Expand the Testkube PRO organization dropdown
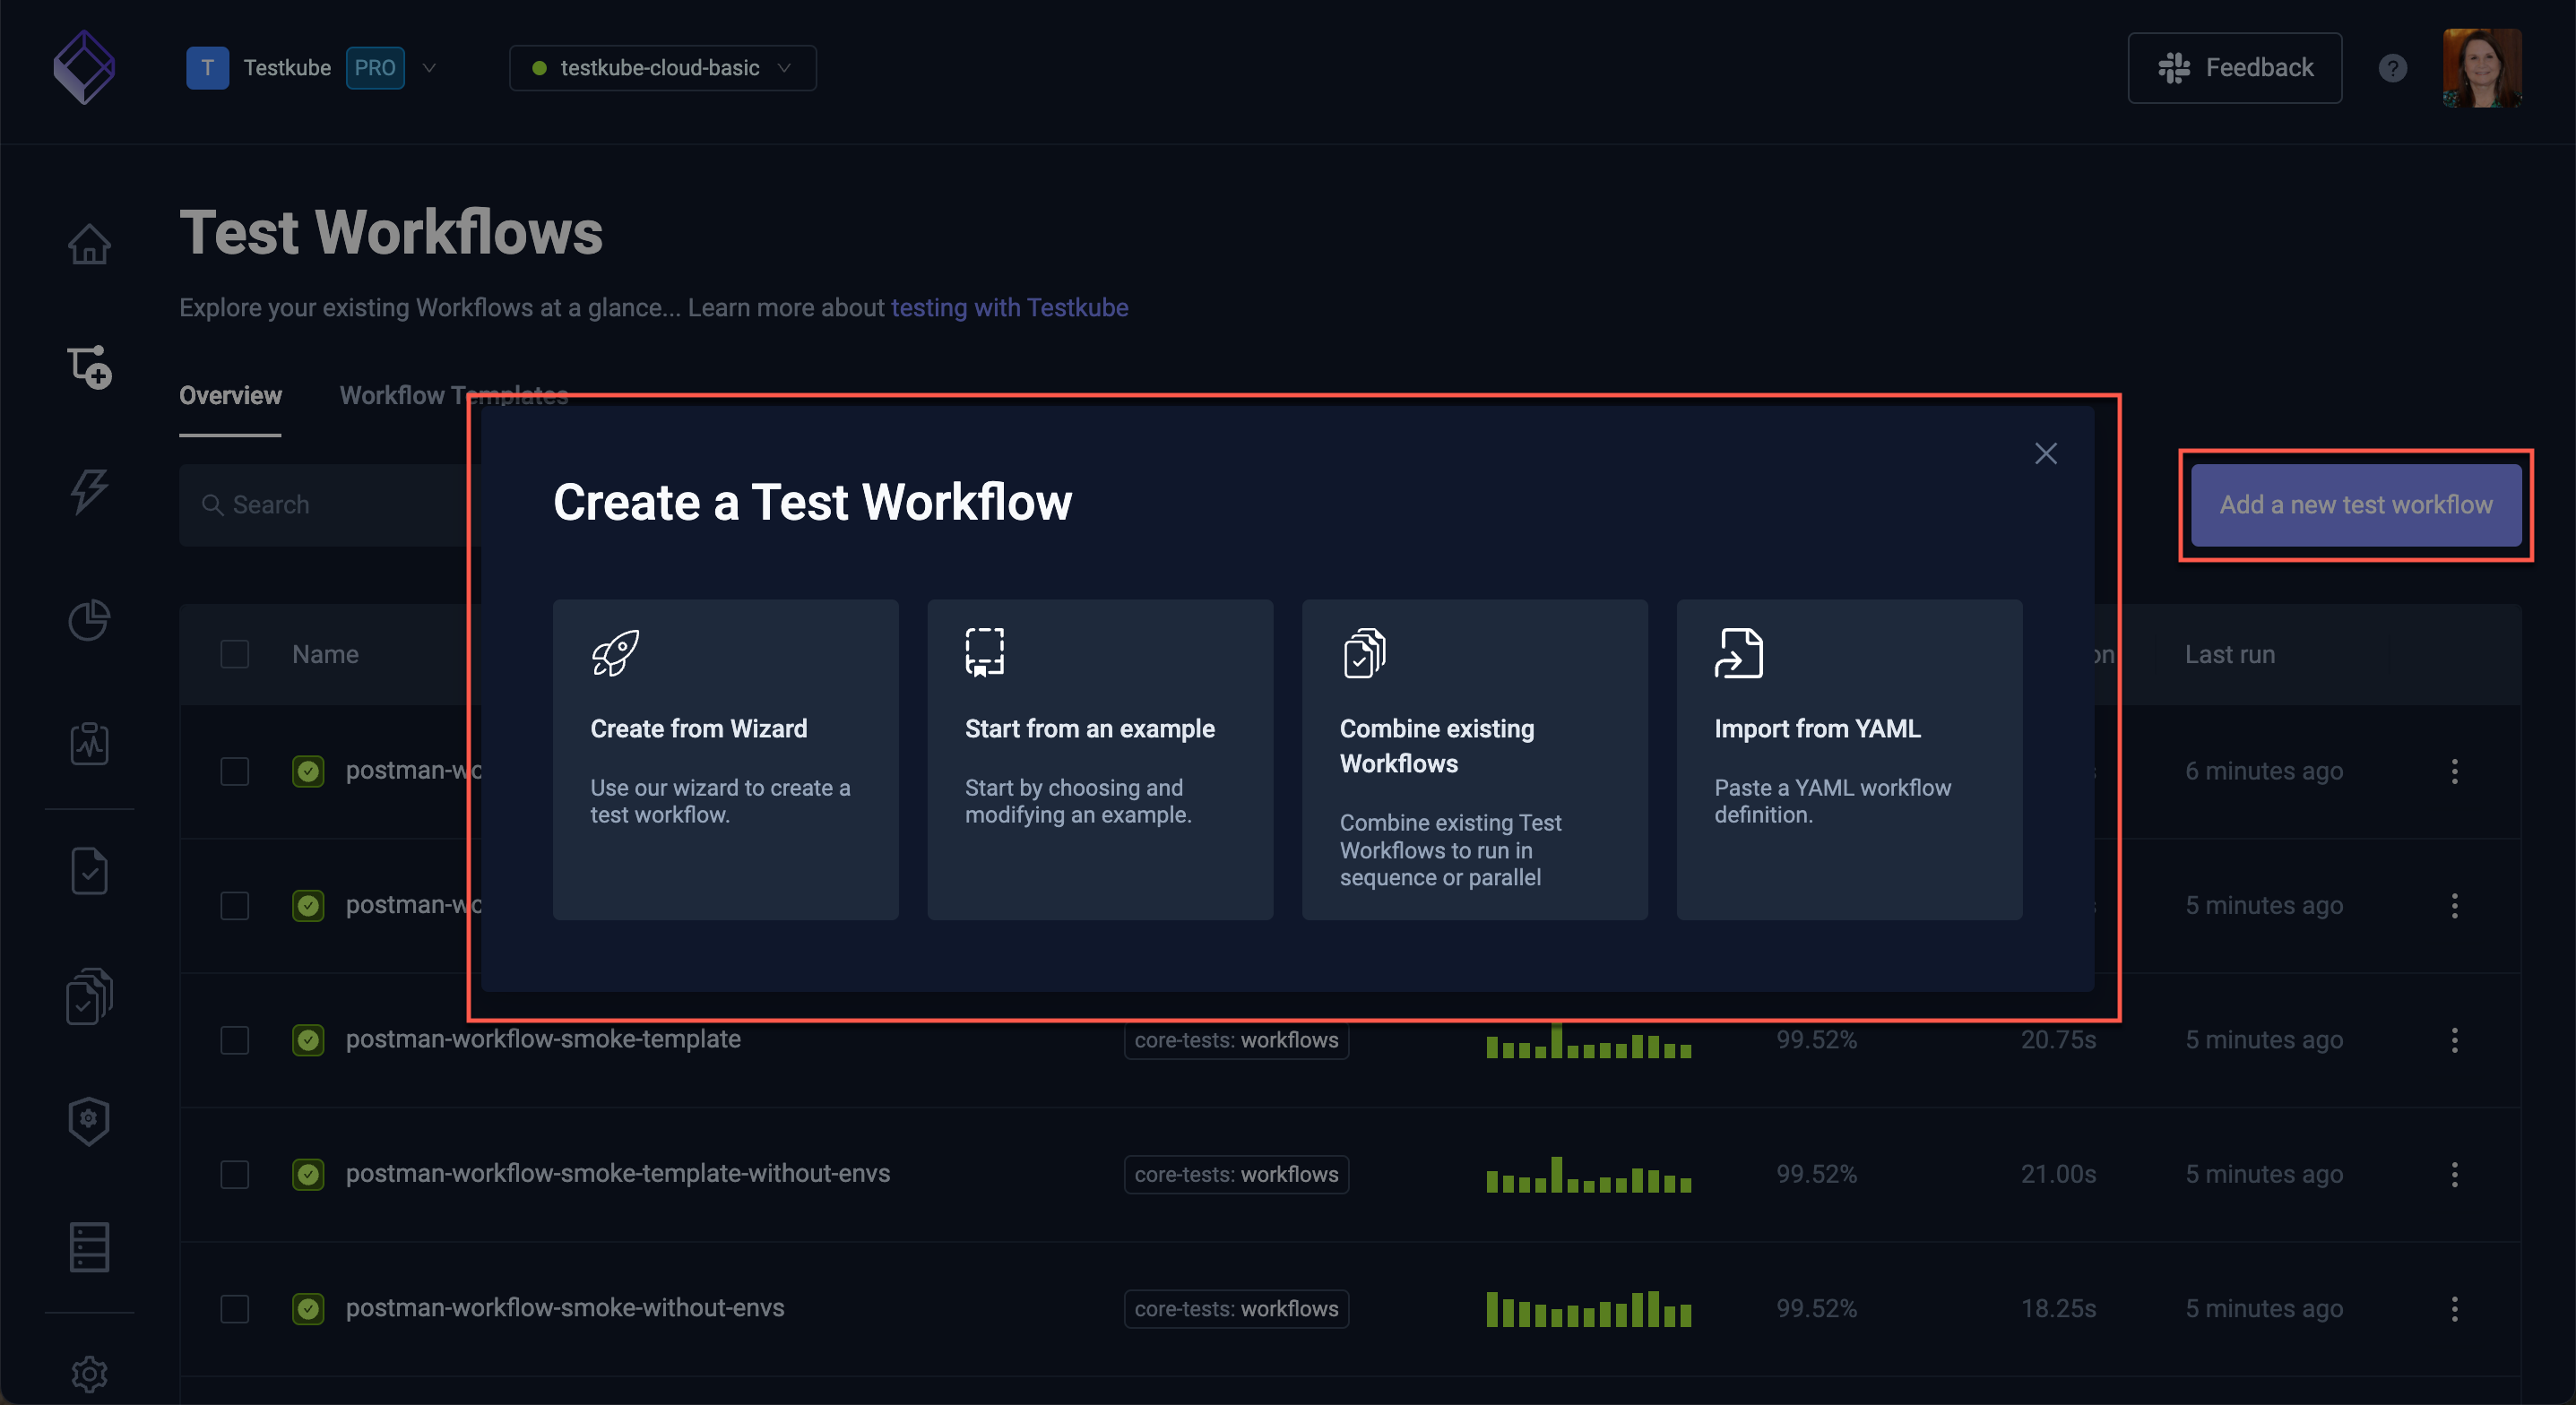The image size is (2576, 1405). point(429,68)
